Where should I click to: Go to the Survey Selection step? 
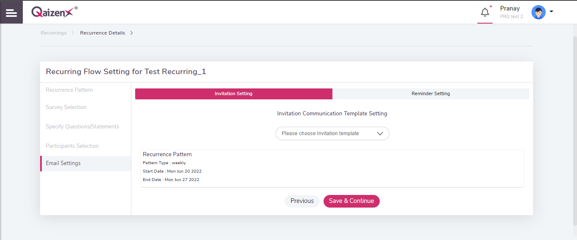66,107
